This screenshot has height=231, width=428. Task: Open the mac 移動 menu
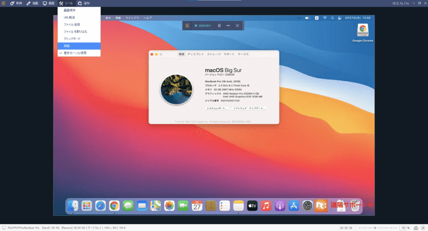click(x=118, y=18)
